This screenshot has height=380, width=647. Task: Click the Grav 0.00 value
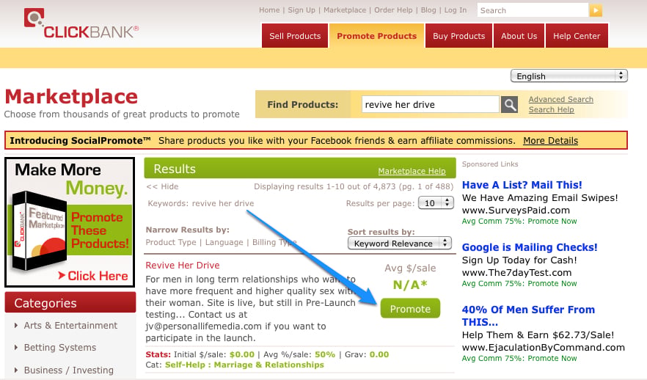click(x=379, y=354)
